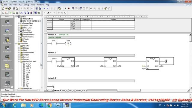The width and height of the screenshot is (192, 108).
Task: Switch to the SBR_0 tab
Action: 64,90
